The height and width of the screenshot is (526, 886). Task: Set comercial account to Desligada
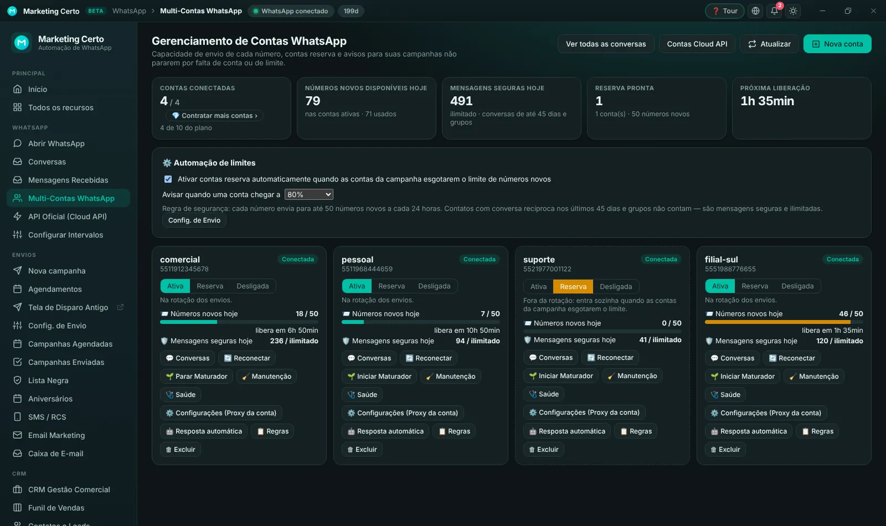[x=253, y=286]
